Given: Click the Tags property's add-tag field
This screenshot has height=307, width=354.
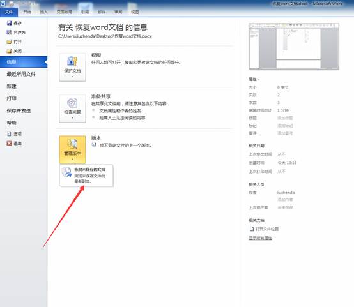Looking at the screenshot, I should tap(285, 126).
